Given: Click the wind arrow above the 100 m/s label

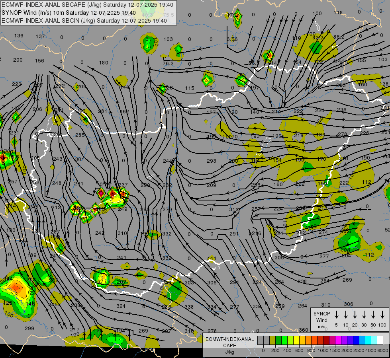Looking at the screenshot, I should [x=382, y=315].
